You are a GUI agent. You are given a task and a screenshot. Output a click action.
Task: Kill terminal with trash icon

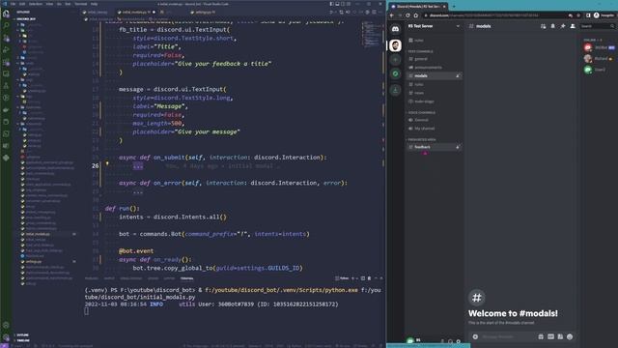point(369,278)
